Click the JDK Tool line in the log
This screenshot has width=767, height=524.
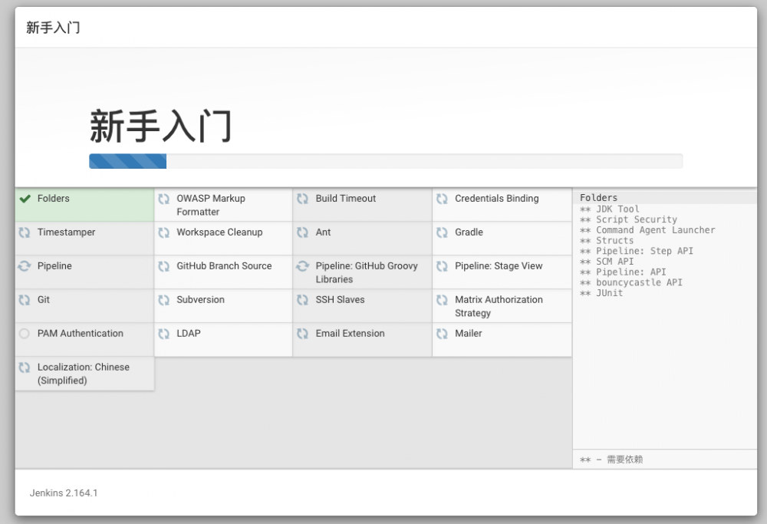click(610, 209)
